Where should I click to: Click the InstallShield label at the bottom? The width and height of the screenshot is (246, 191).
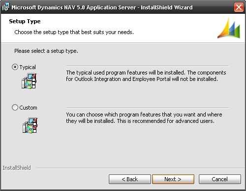[x=17, y=168]
